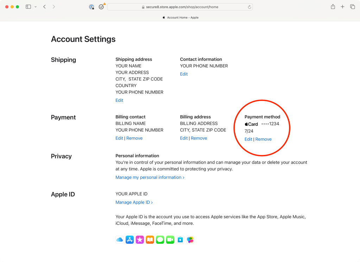
Task: Show the tab overview
Action: point(352,7)
